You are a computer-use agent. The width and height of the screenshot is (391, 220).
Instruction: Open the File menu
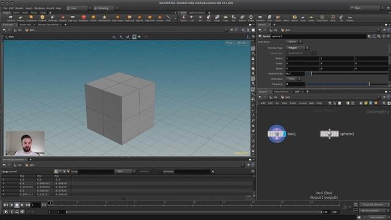(x=5, y=8)
